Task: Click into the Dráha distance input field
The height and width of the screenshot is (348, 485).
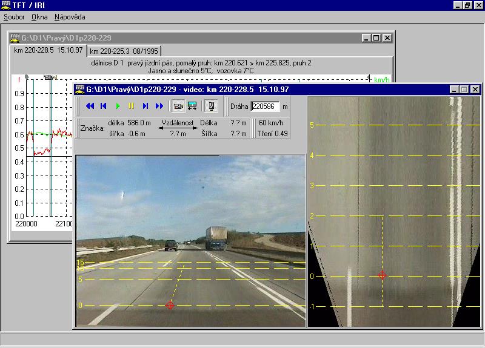Action: coord(265,107)
